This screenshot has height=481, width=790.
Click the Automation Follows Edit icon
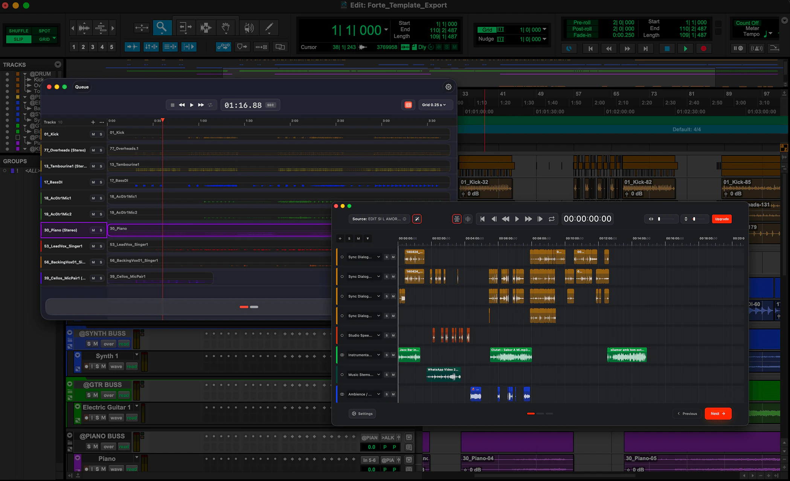tap(223, 47)
